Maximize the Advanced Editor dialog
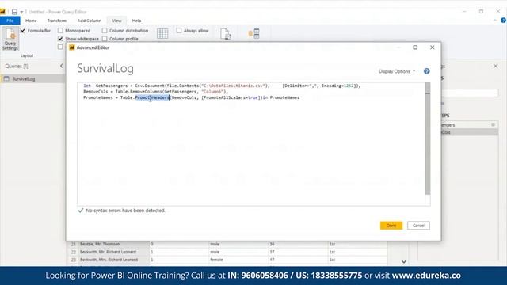507x285 pixels. pyautogui.click(x=415, y=47)
